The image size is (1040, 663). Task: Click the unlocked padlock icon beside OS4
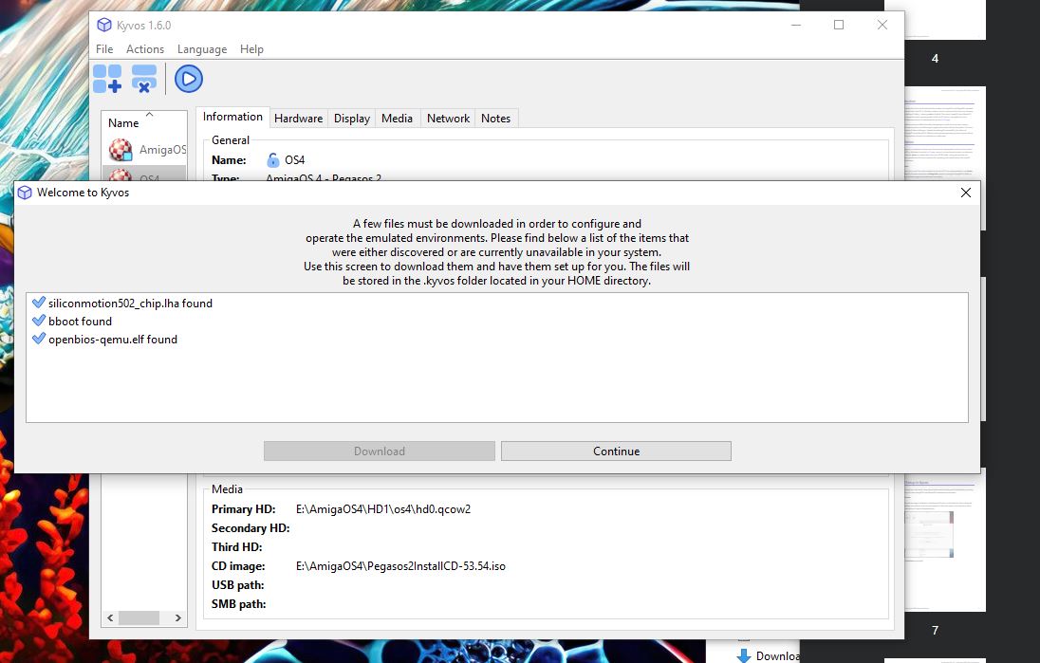[273, 160]
